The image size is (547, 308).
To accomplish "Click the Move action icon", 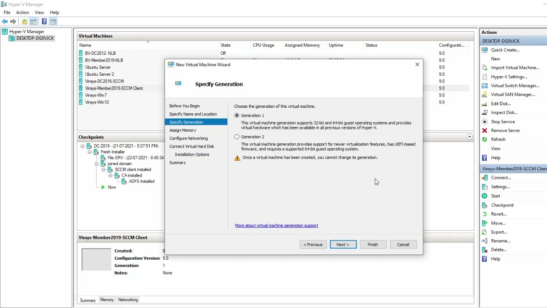I will (x=485, y=223).
